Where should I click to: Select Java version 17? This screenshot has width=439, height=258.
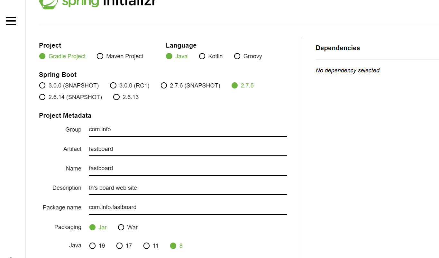tap(124, 246)
